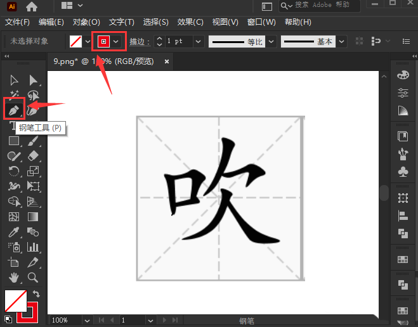
Task: Select the Zoom tool
Action: tap(33, 278)
